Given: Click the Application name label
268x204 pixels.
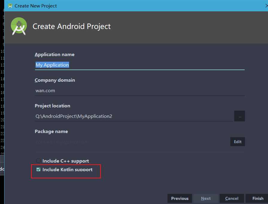Looking at the screenshot, I should pos(54,55).
